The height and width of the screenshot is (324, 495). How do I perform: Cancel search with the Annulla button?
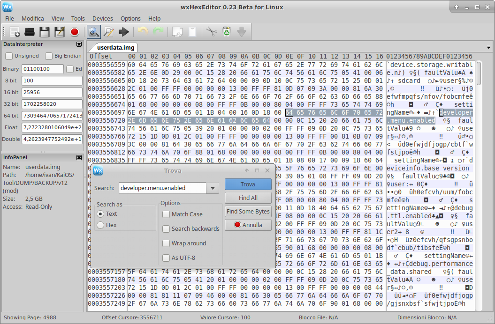[248, 225]
